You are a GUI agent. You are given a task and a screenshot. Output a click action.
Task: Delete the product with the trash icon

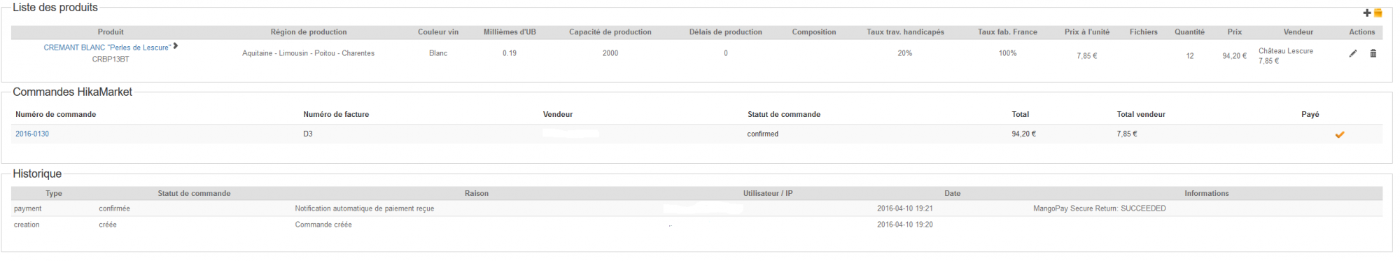1373,53
